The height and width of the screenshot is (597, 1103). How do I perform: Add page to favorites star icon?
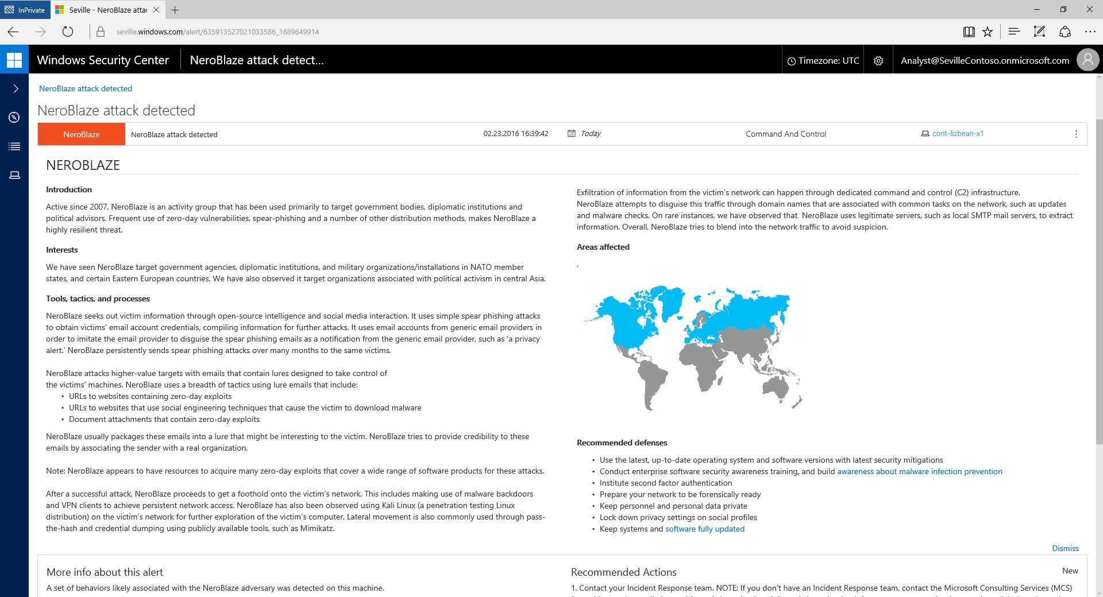coord(988,32)
